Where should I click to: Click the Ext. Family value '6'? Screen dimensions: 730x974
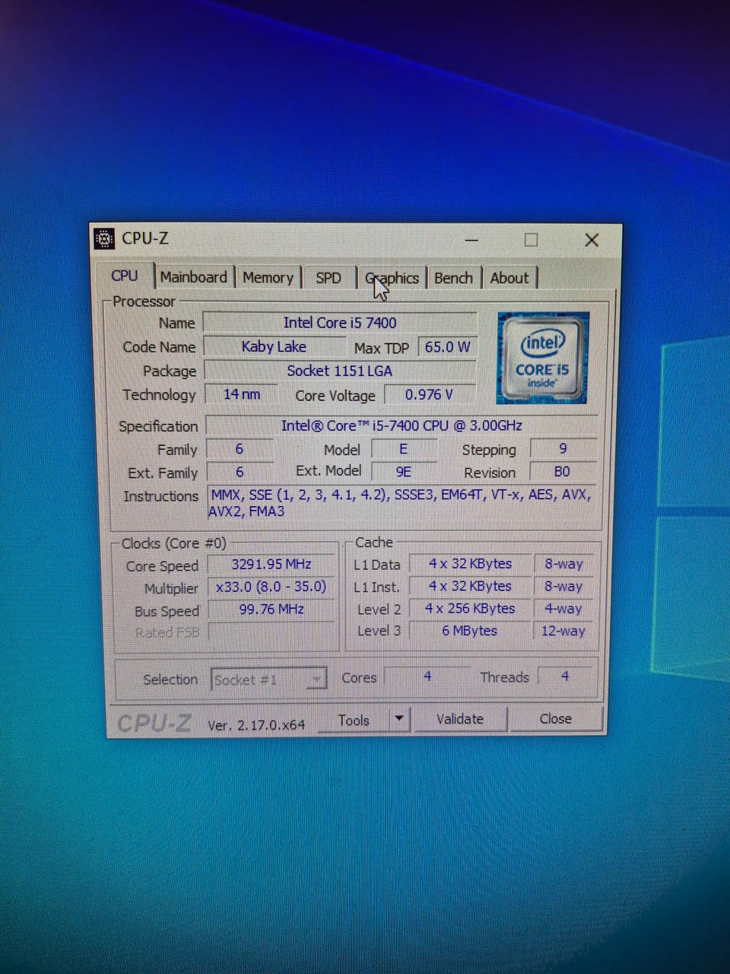click(x=240, y=472)
